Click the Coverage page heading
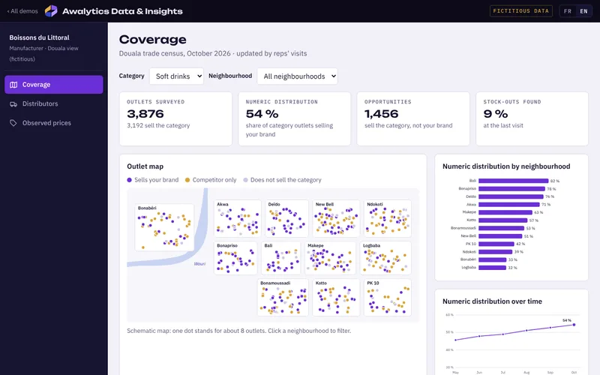 point(153,40)
